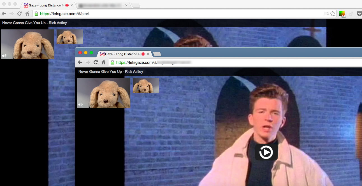Click the video title text in background window

coord(34,23)
